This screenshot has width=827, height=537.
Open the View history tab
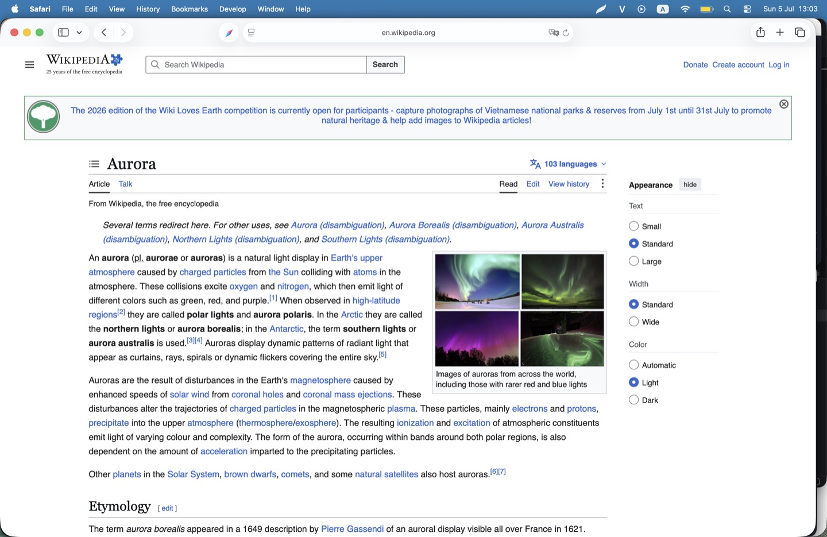coord(569,184)
